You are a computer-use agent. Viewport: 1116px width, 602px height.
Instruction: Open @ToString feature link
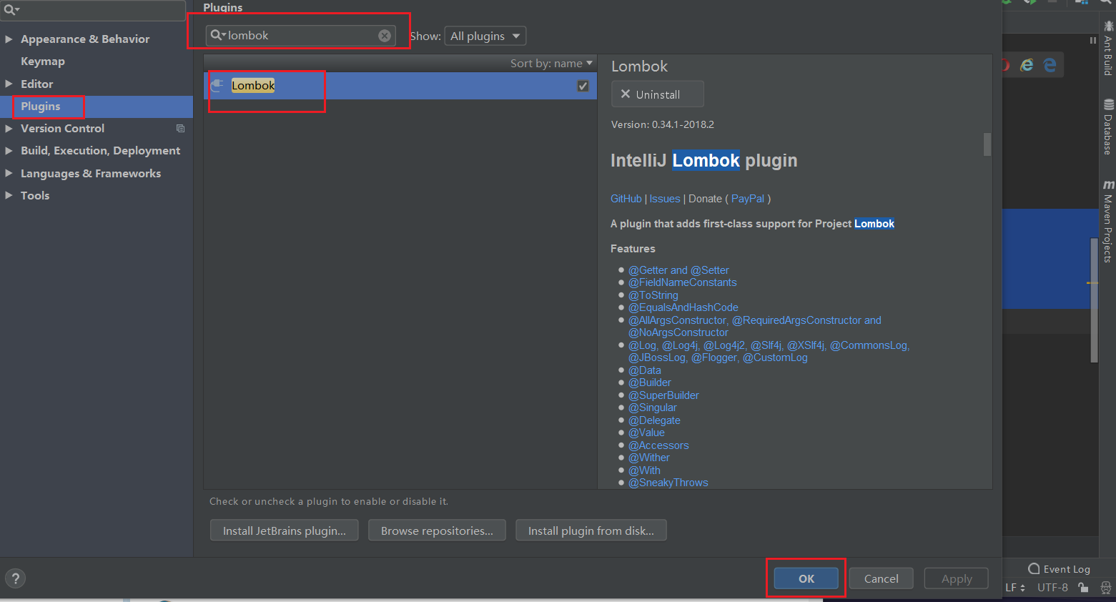(653, 295)
